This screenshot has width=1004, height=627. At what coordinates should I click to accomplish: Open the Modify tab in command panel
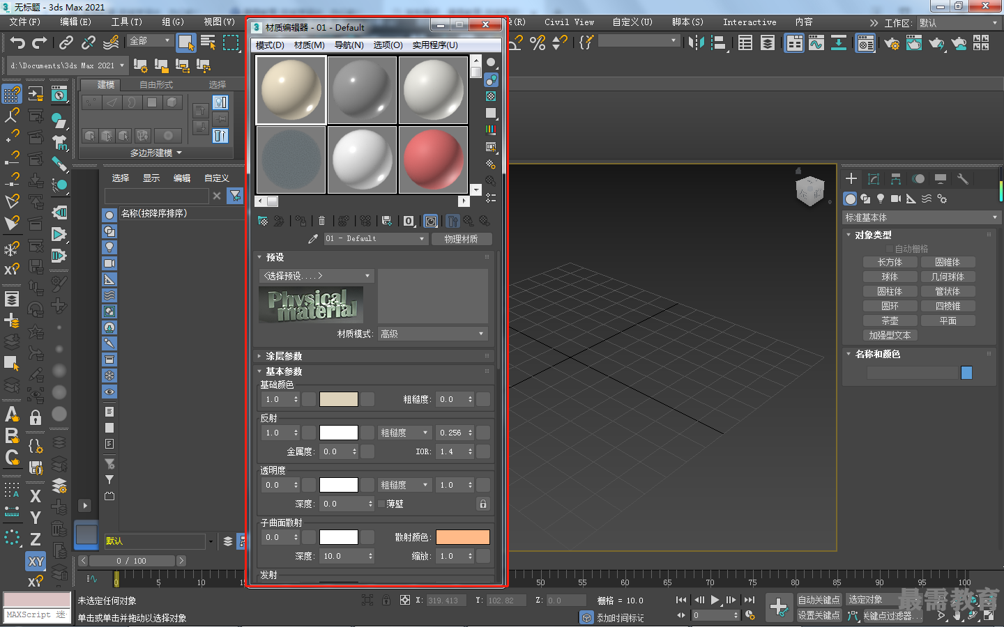tap(874, 179)
